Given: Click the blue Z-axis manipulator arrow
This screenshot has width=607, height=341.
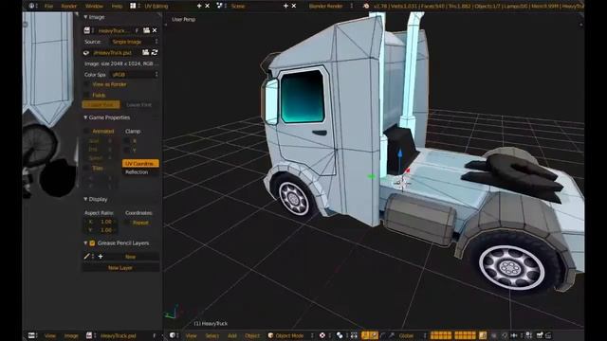Looking at the screenshot, I should [400, 153].
